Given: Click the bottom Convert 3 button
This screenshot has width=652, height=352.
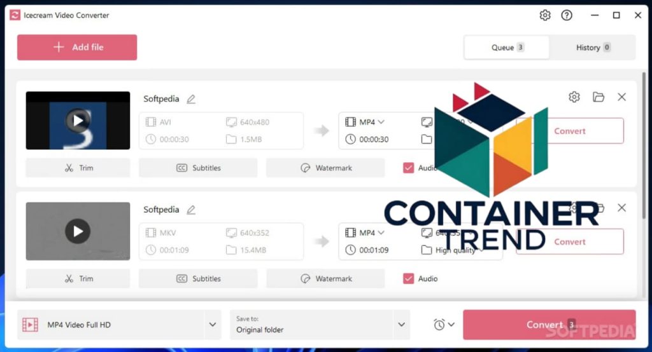Looking at the screenshot, I should 549,325.
